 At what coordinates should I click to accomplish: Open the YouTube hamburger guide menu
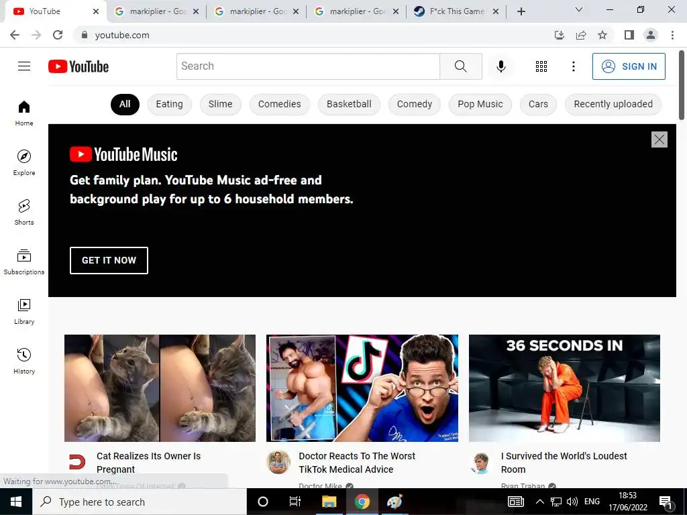(24, 66)
